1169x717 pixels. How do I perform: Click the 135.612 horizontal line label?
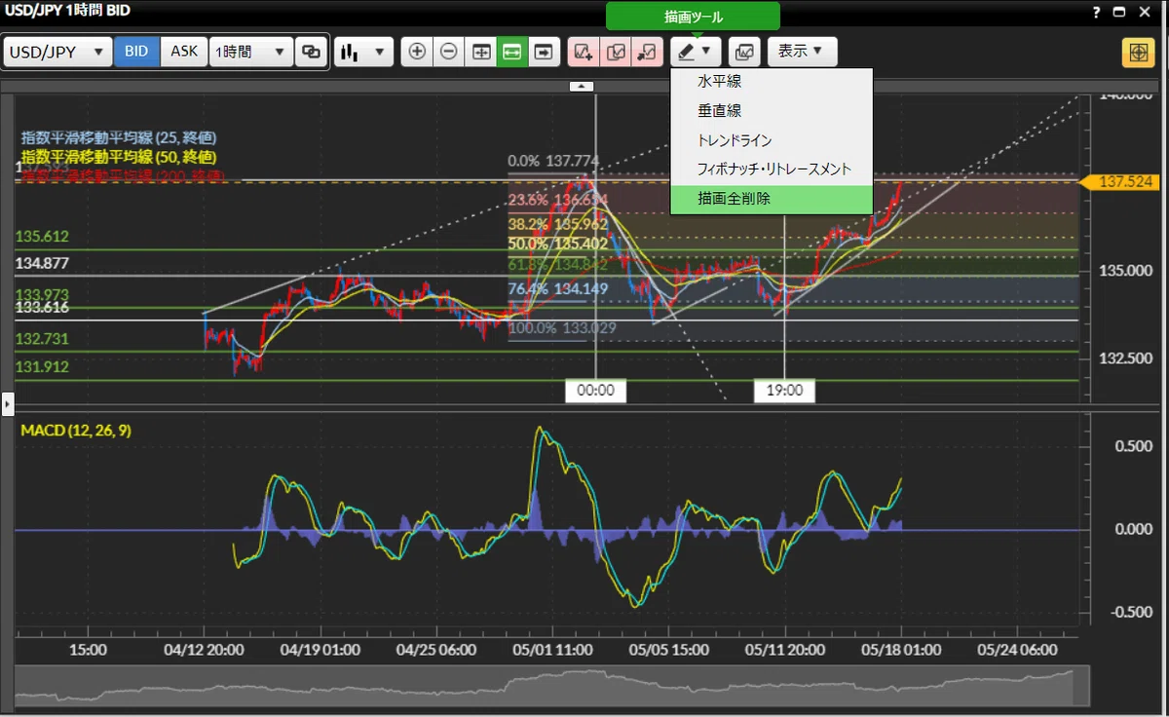click(41, 237)
